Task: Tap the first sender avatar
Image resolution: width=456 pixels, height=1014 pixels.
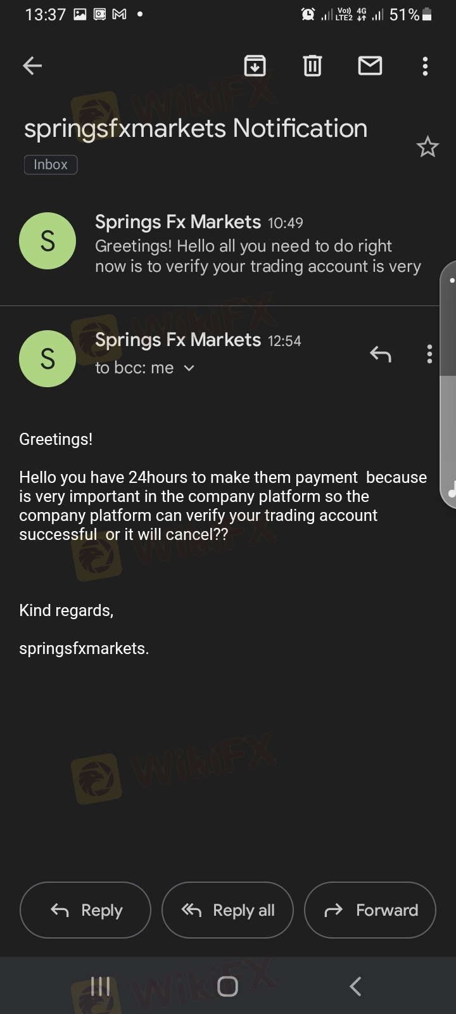Action: coord(47,241)
